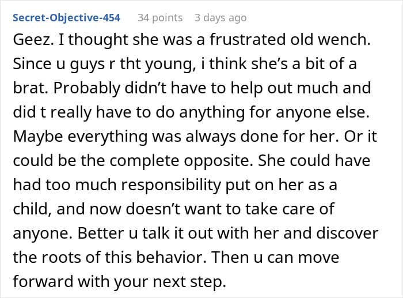
Task: Open the Secret-Objective-454 user profile
Action: pos(66,18)
